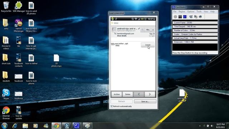The image size is (229, 129).
Task: Click the Install button for the apk attachment
Action: click(148, 45)
